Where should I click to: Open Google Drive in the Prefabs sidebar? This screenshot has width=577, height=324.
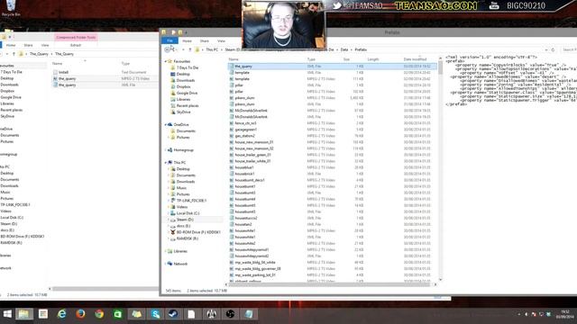187,94
